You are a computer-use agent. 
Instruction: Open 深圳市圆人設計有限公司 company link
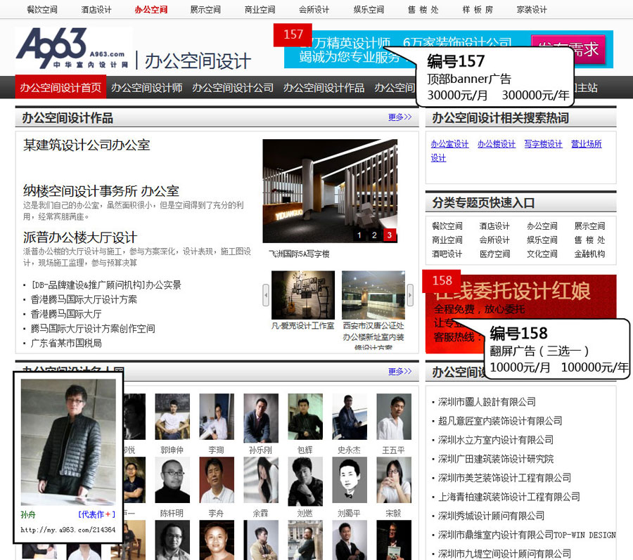coord(487,402)
